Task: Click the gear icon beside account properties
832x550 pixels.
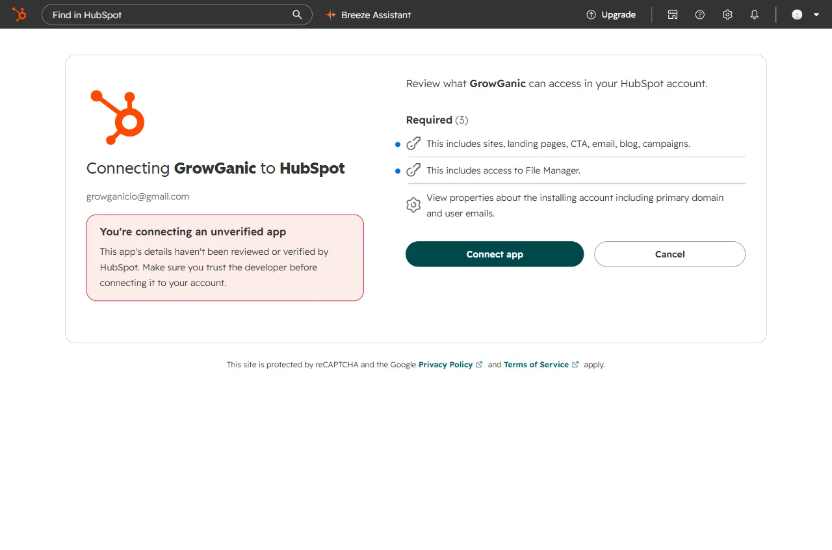Action: [413, 205]
